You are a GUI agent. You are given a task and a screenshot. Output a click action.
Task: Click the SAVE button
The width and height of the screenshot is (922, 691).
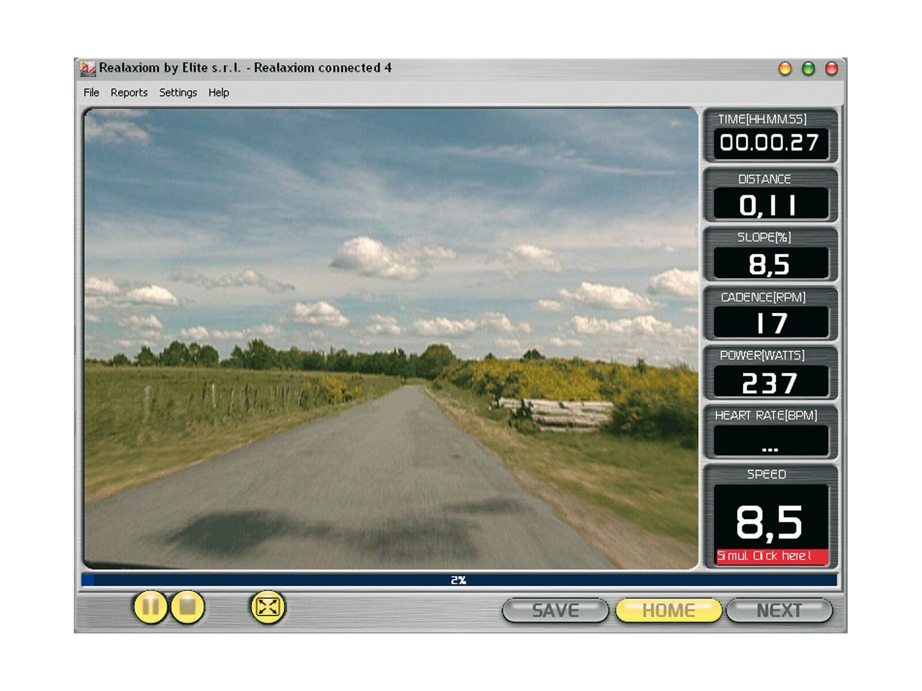pos(555,610)
